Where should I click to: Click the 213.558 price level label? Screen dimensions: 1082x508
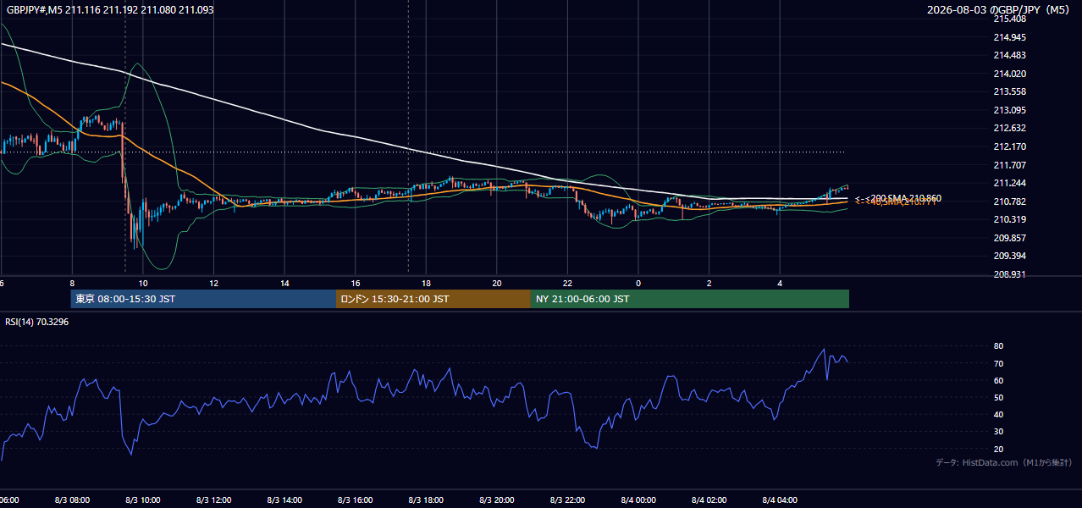1009,91
